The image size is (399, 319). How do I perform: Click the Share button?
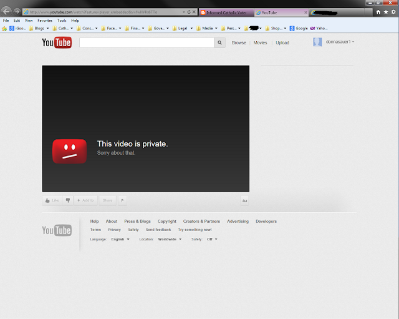point(108,200)
